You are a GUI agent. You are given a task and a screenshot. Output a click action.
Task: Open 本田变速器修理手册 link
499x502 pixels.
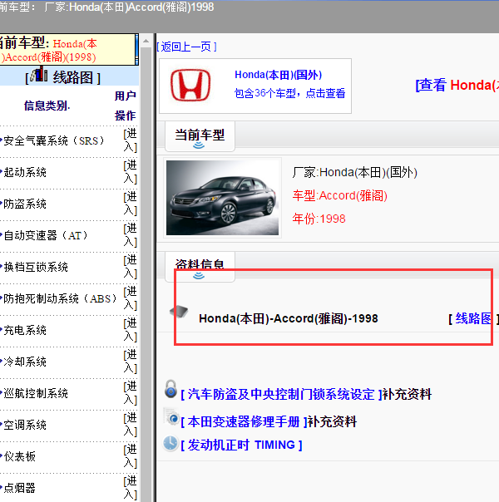pos(244,421)
